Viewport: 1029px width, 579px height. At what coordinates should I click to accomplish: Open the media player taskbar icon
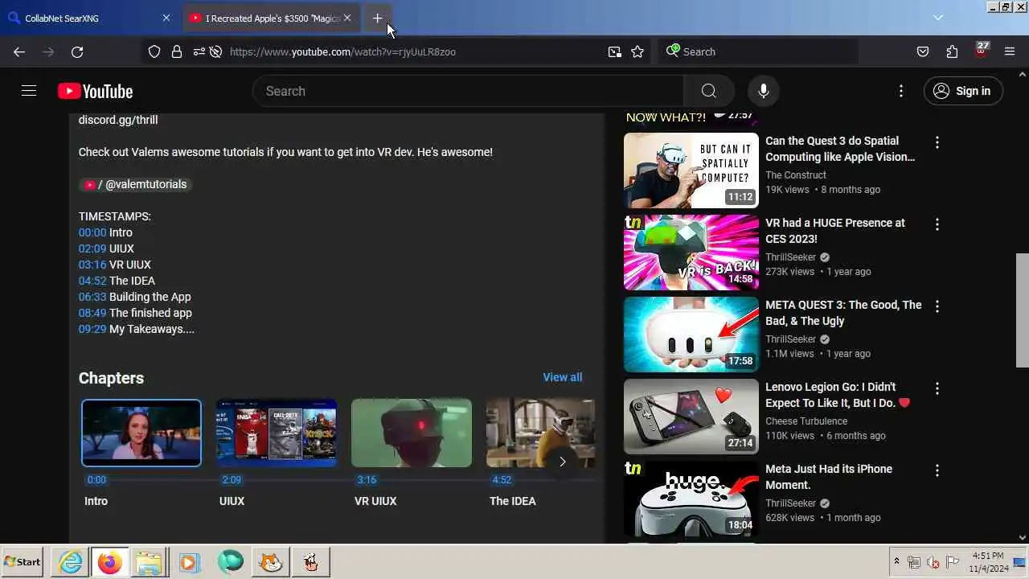[x=189, y=562]
